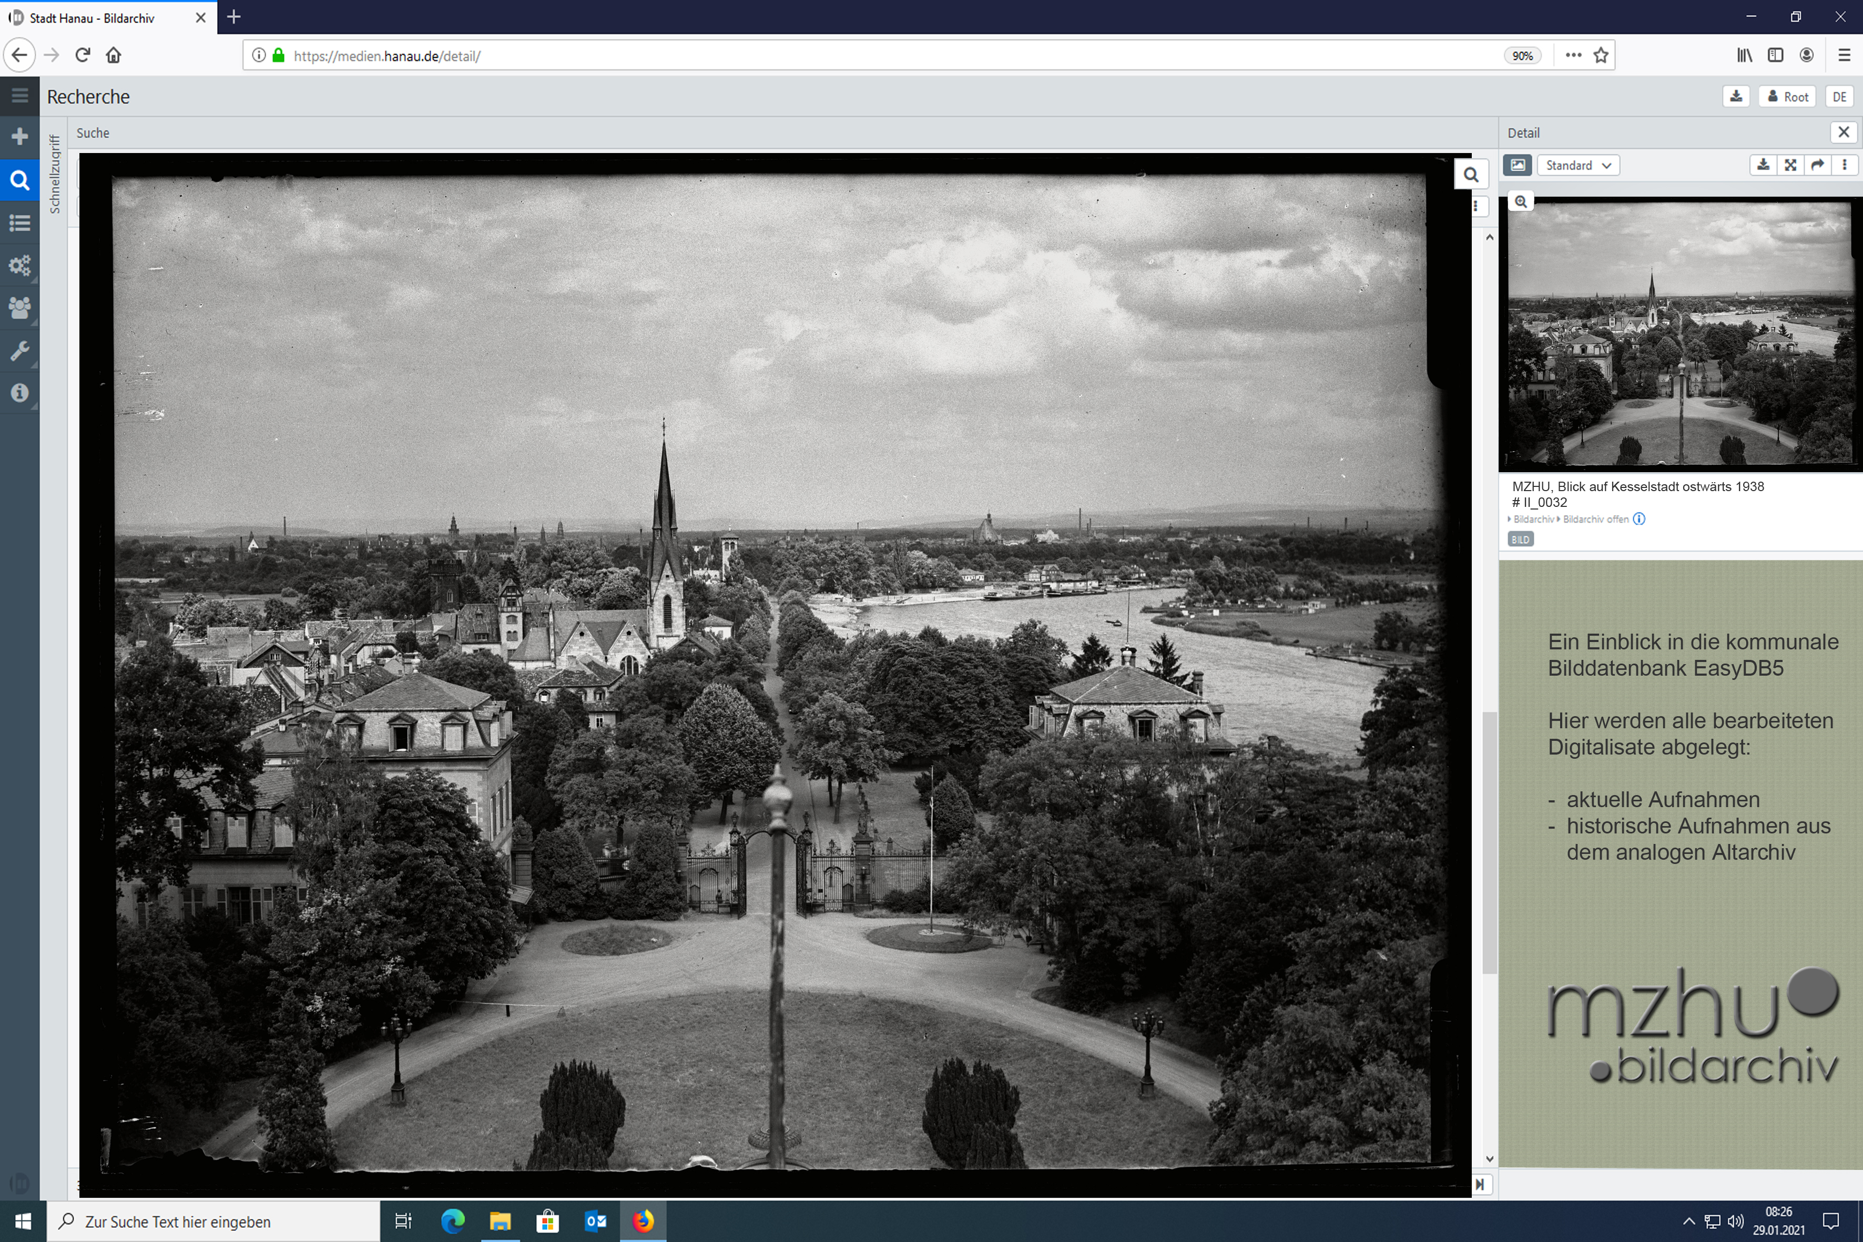The image size is (1863, 1242).
Task: Open the Standard dropdown in Detail panel
Action: tap(1578, 165)
